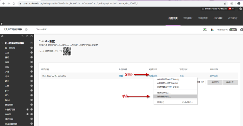Select the 课程文档 menu item

point(9,105)
